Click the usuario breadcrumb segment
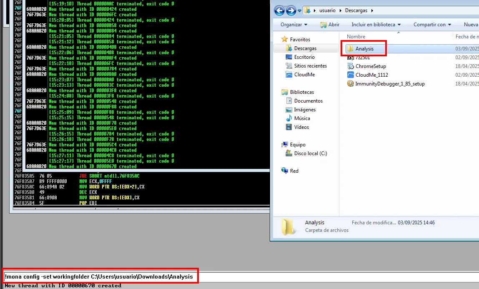The width and height of the screenshot is (479, 289). [x=328, y=10]
